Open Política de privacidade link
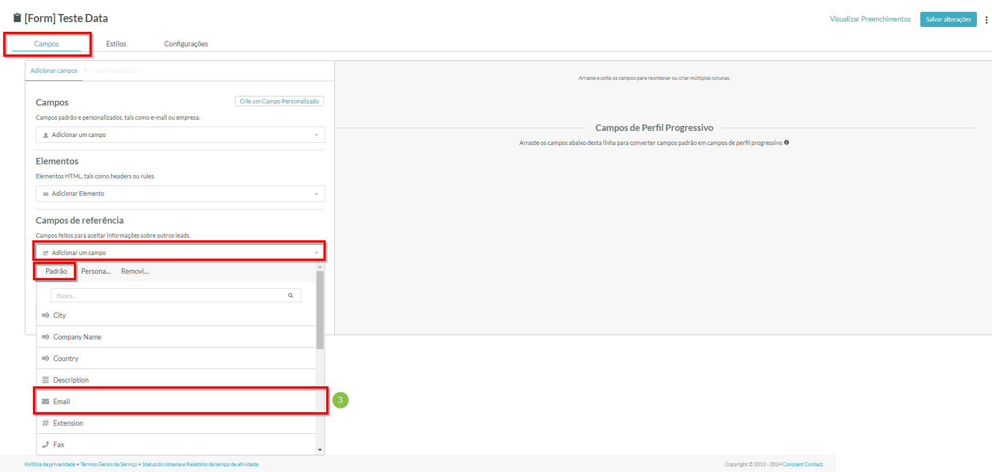 click(50, 464)
